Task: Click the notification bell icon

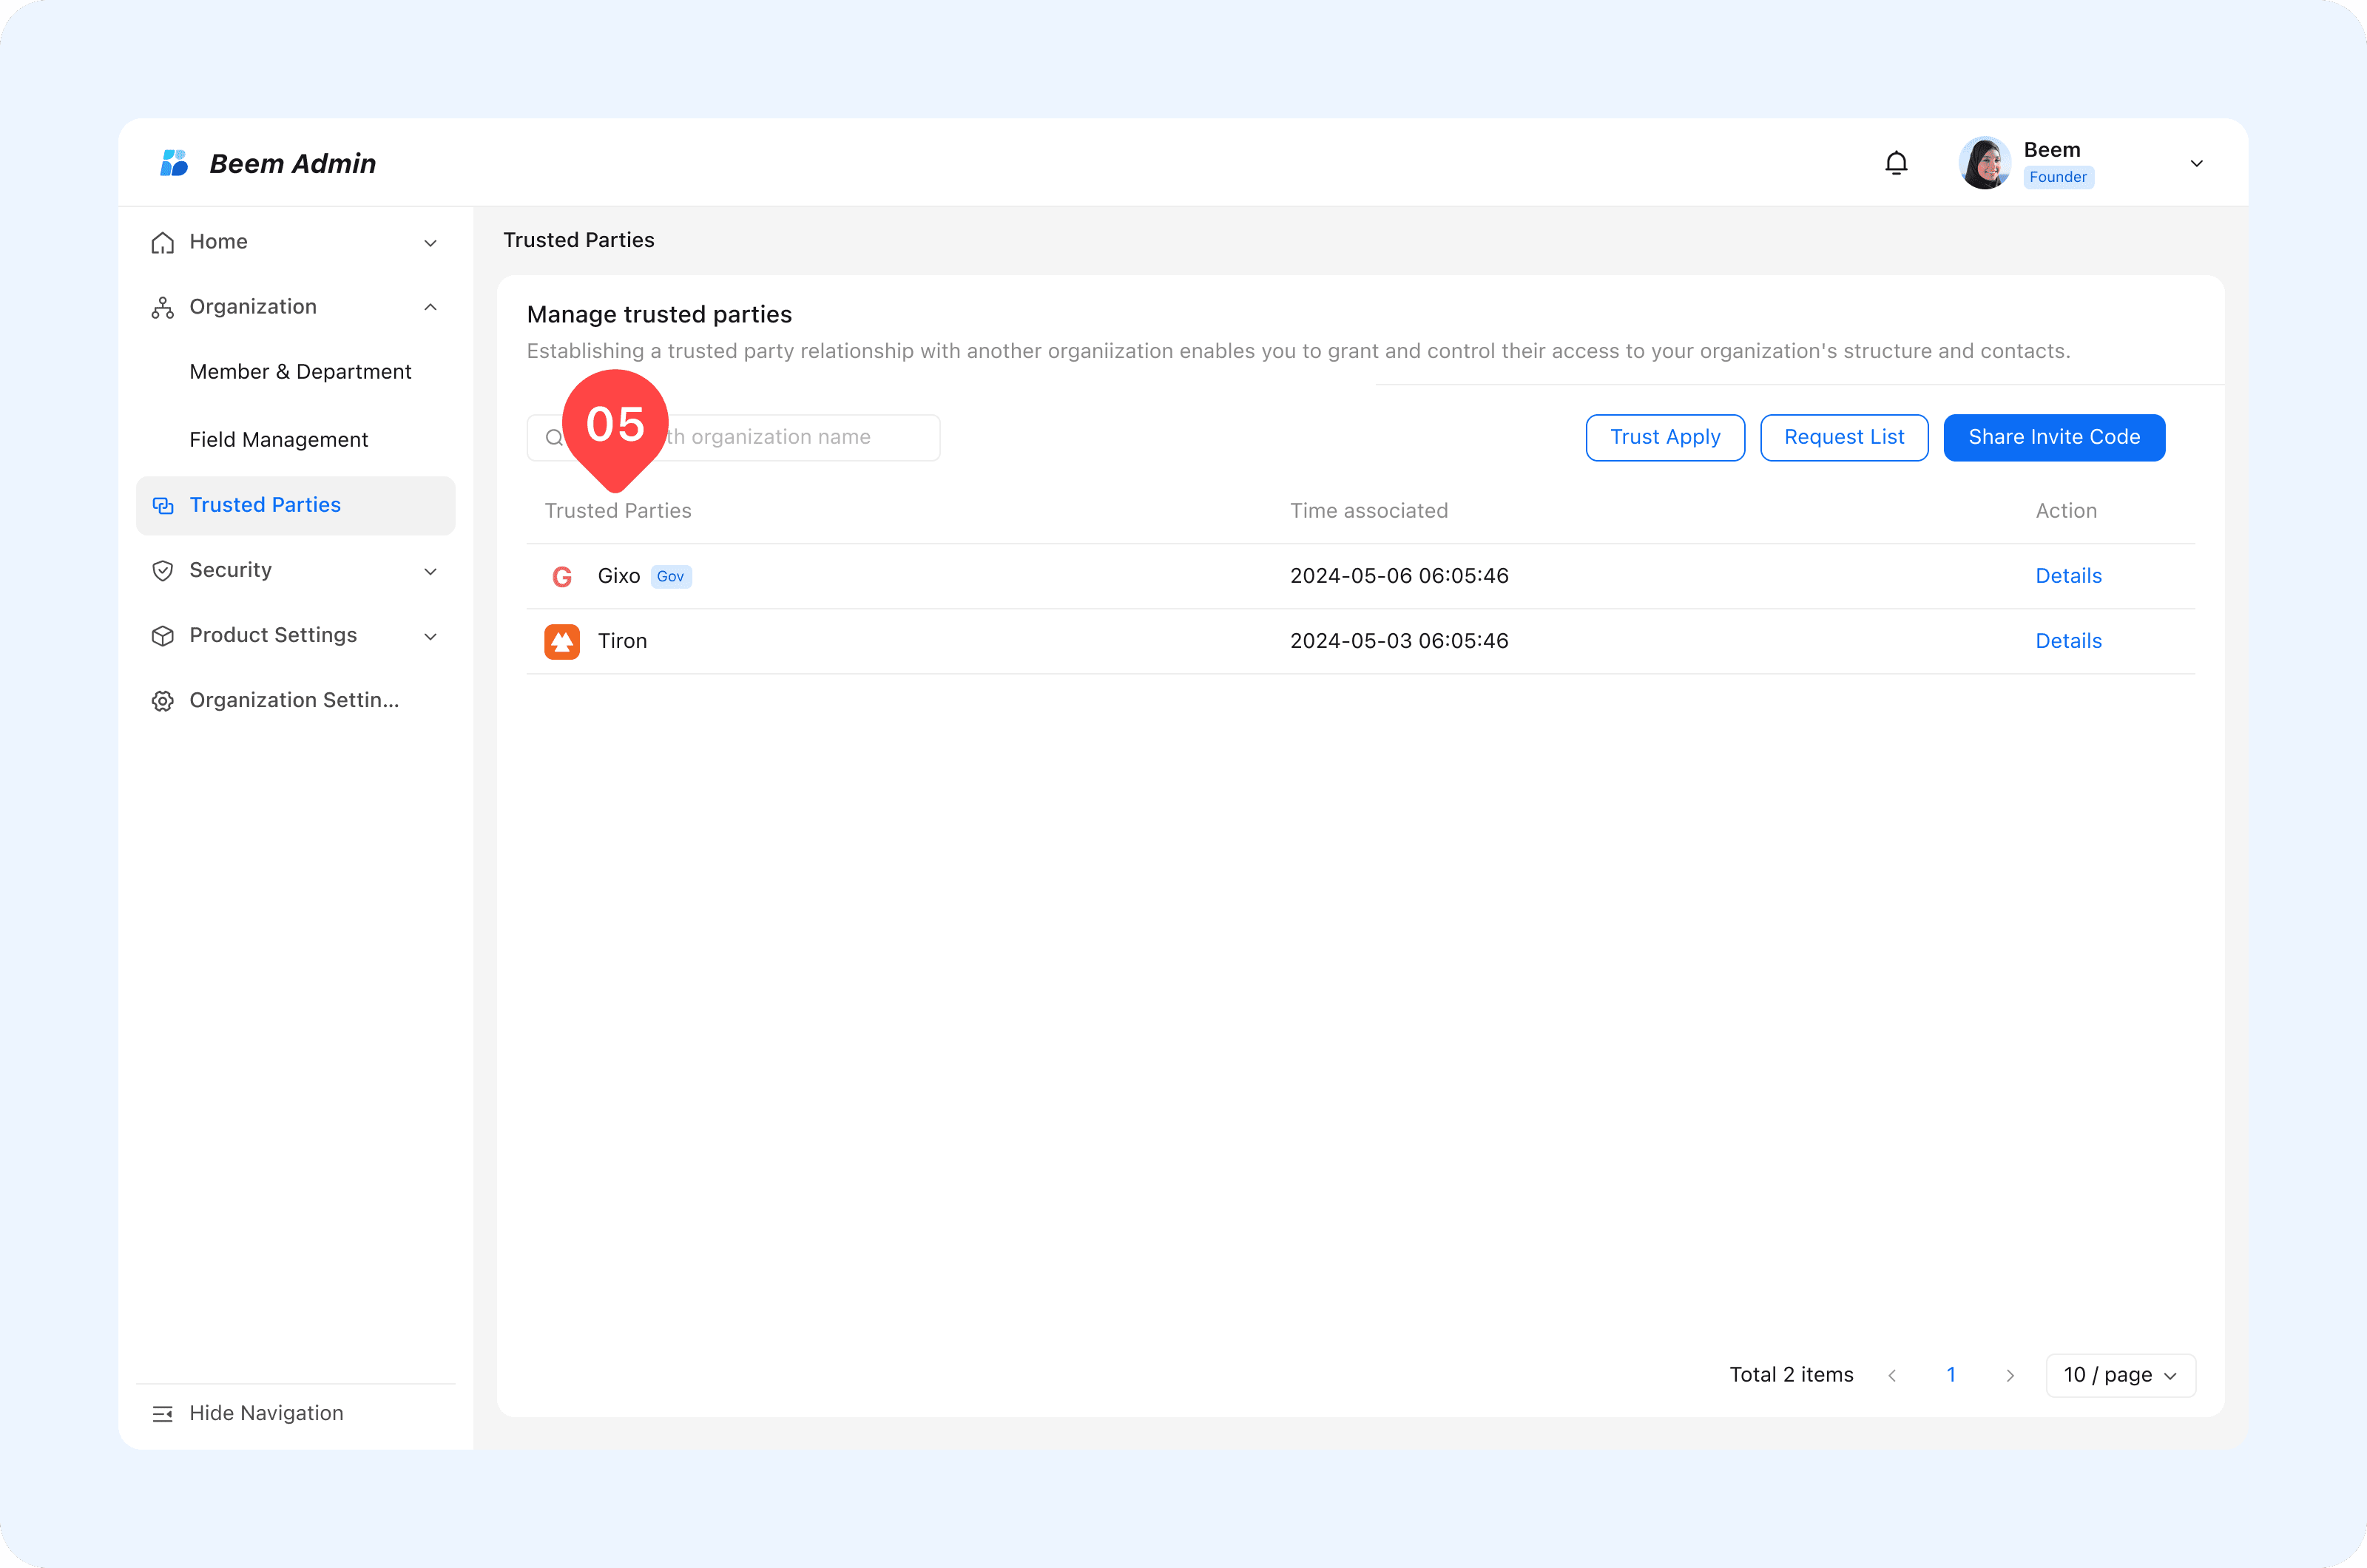Action: point(1896,163)
